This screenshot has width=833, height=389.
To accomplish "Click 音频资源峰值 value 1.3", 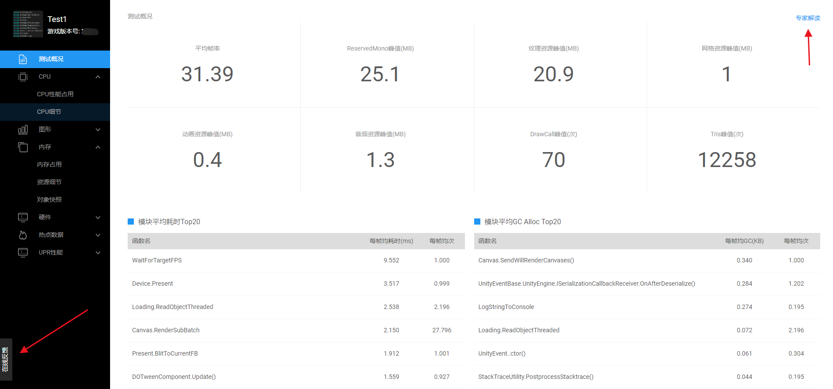I will coord(380,160).
